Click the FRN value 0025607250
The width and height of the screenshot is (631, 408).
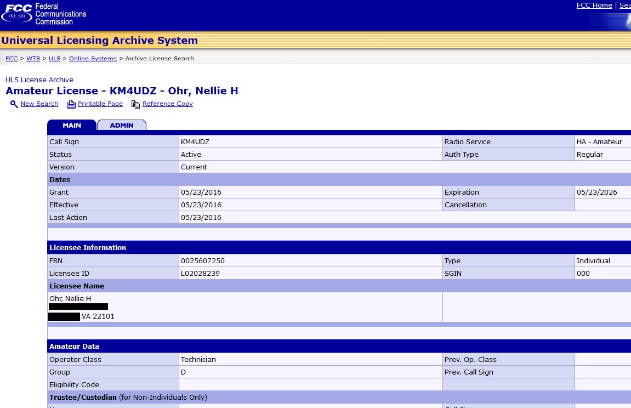tap(203, 260)
